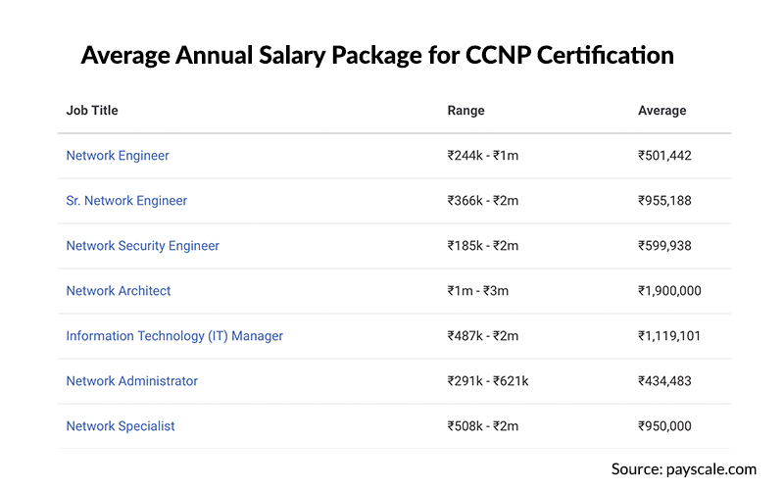The width and height of the screenshot is (784, 490).
Task: Open the Network Security Engineer link
Action: pyautogui.click(x=142, y=246)
